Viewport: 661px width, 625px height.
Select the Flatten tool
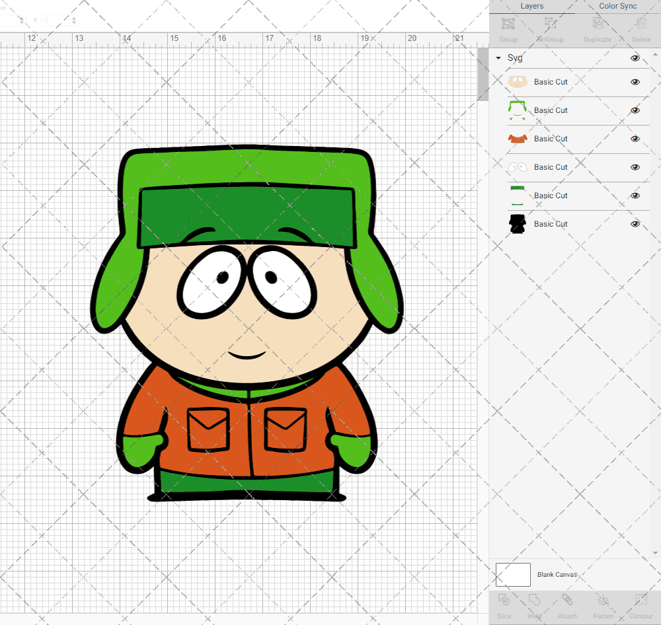coord(603,600)
